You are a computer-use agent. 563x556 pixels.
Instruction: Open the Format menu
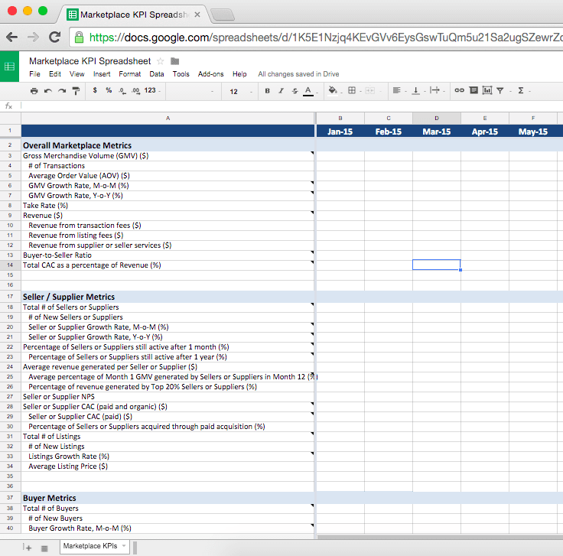pyautogui.click(x=129, y=74)
